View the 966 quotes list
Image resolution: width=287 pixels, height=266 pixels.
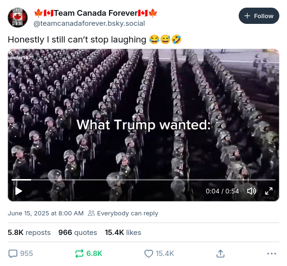[77, 233]
